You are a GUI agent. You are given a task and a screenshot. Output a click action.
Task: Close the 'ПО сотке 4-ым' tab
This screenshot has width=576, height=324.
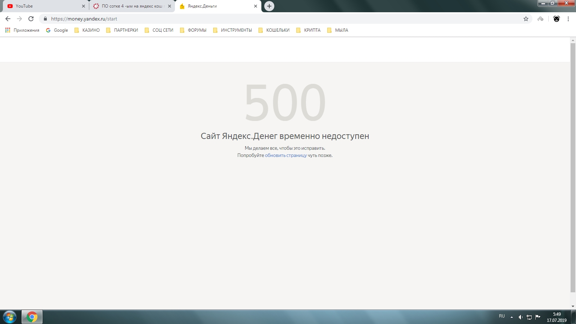pyautogui.click(x=170, y=6)
